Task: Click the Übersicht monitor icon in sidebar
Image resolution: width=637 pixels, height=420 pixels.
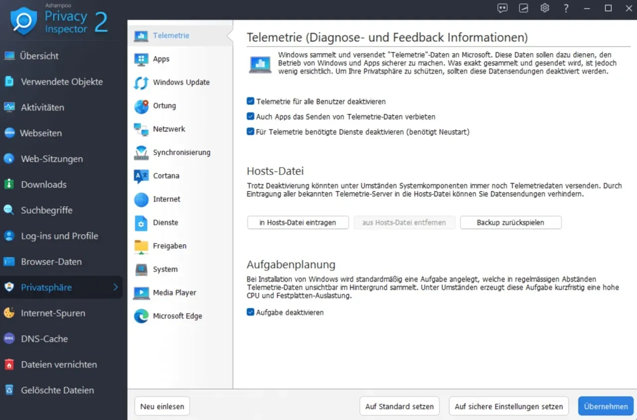Action: (9, 56)
